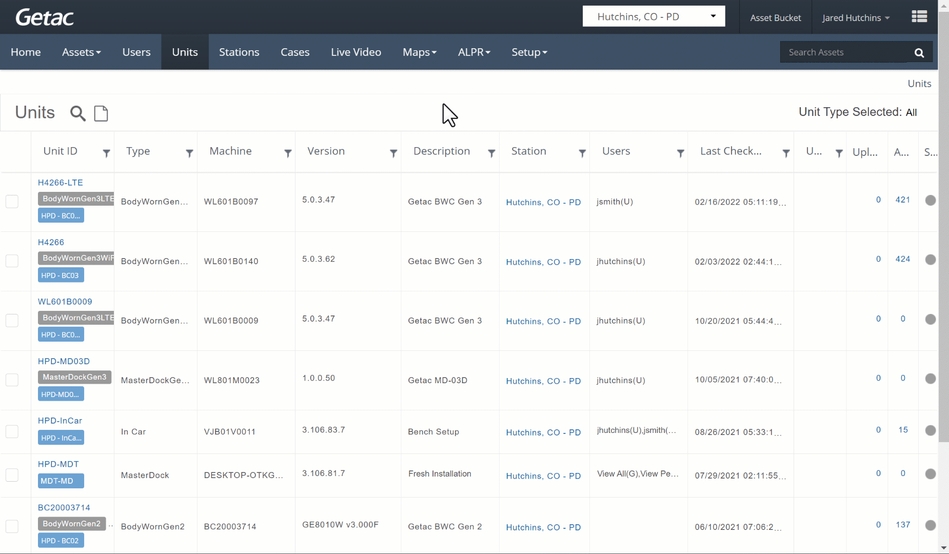Open Hutchins, CO - PD station in HPD-InCar row
Viewport: 949px width, 554px height.
tap(543, 432)
